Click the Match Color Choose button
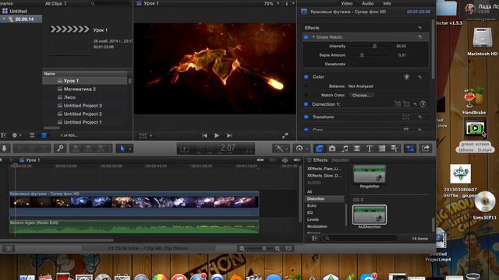Image resolution: width=499 pixels, height=280 pixels. coord(362,95)
